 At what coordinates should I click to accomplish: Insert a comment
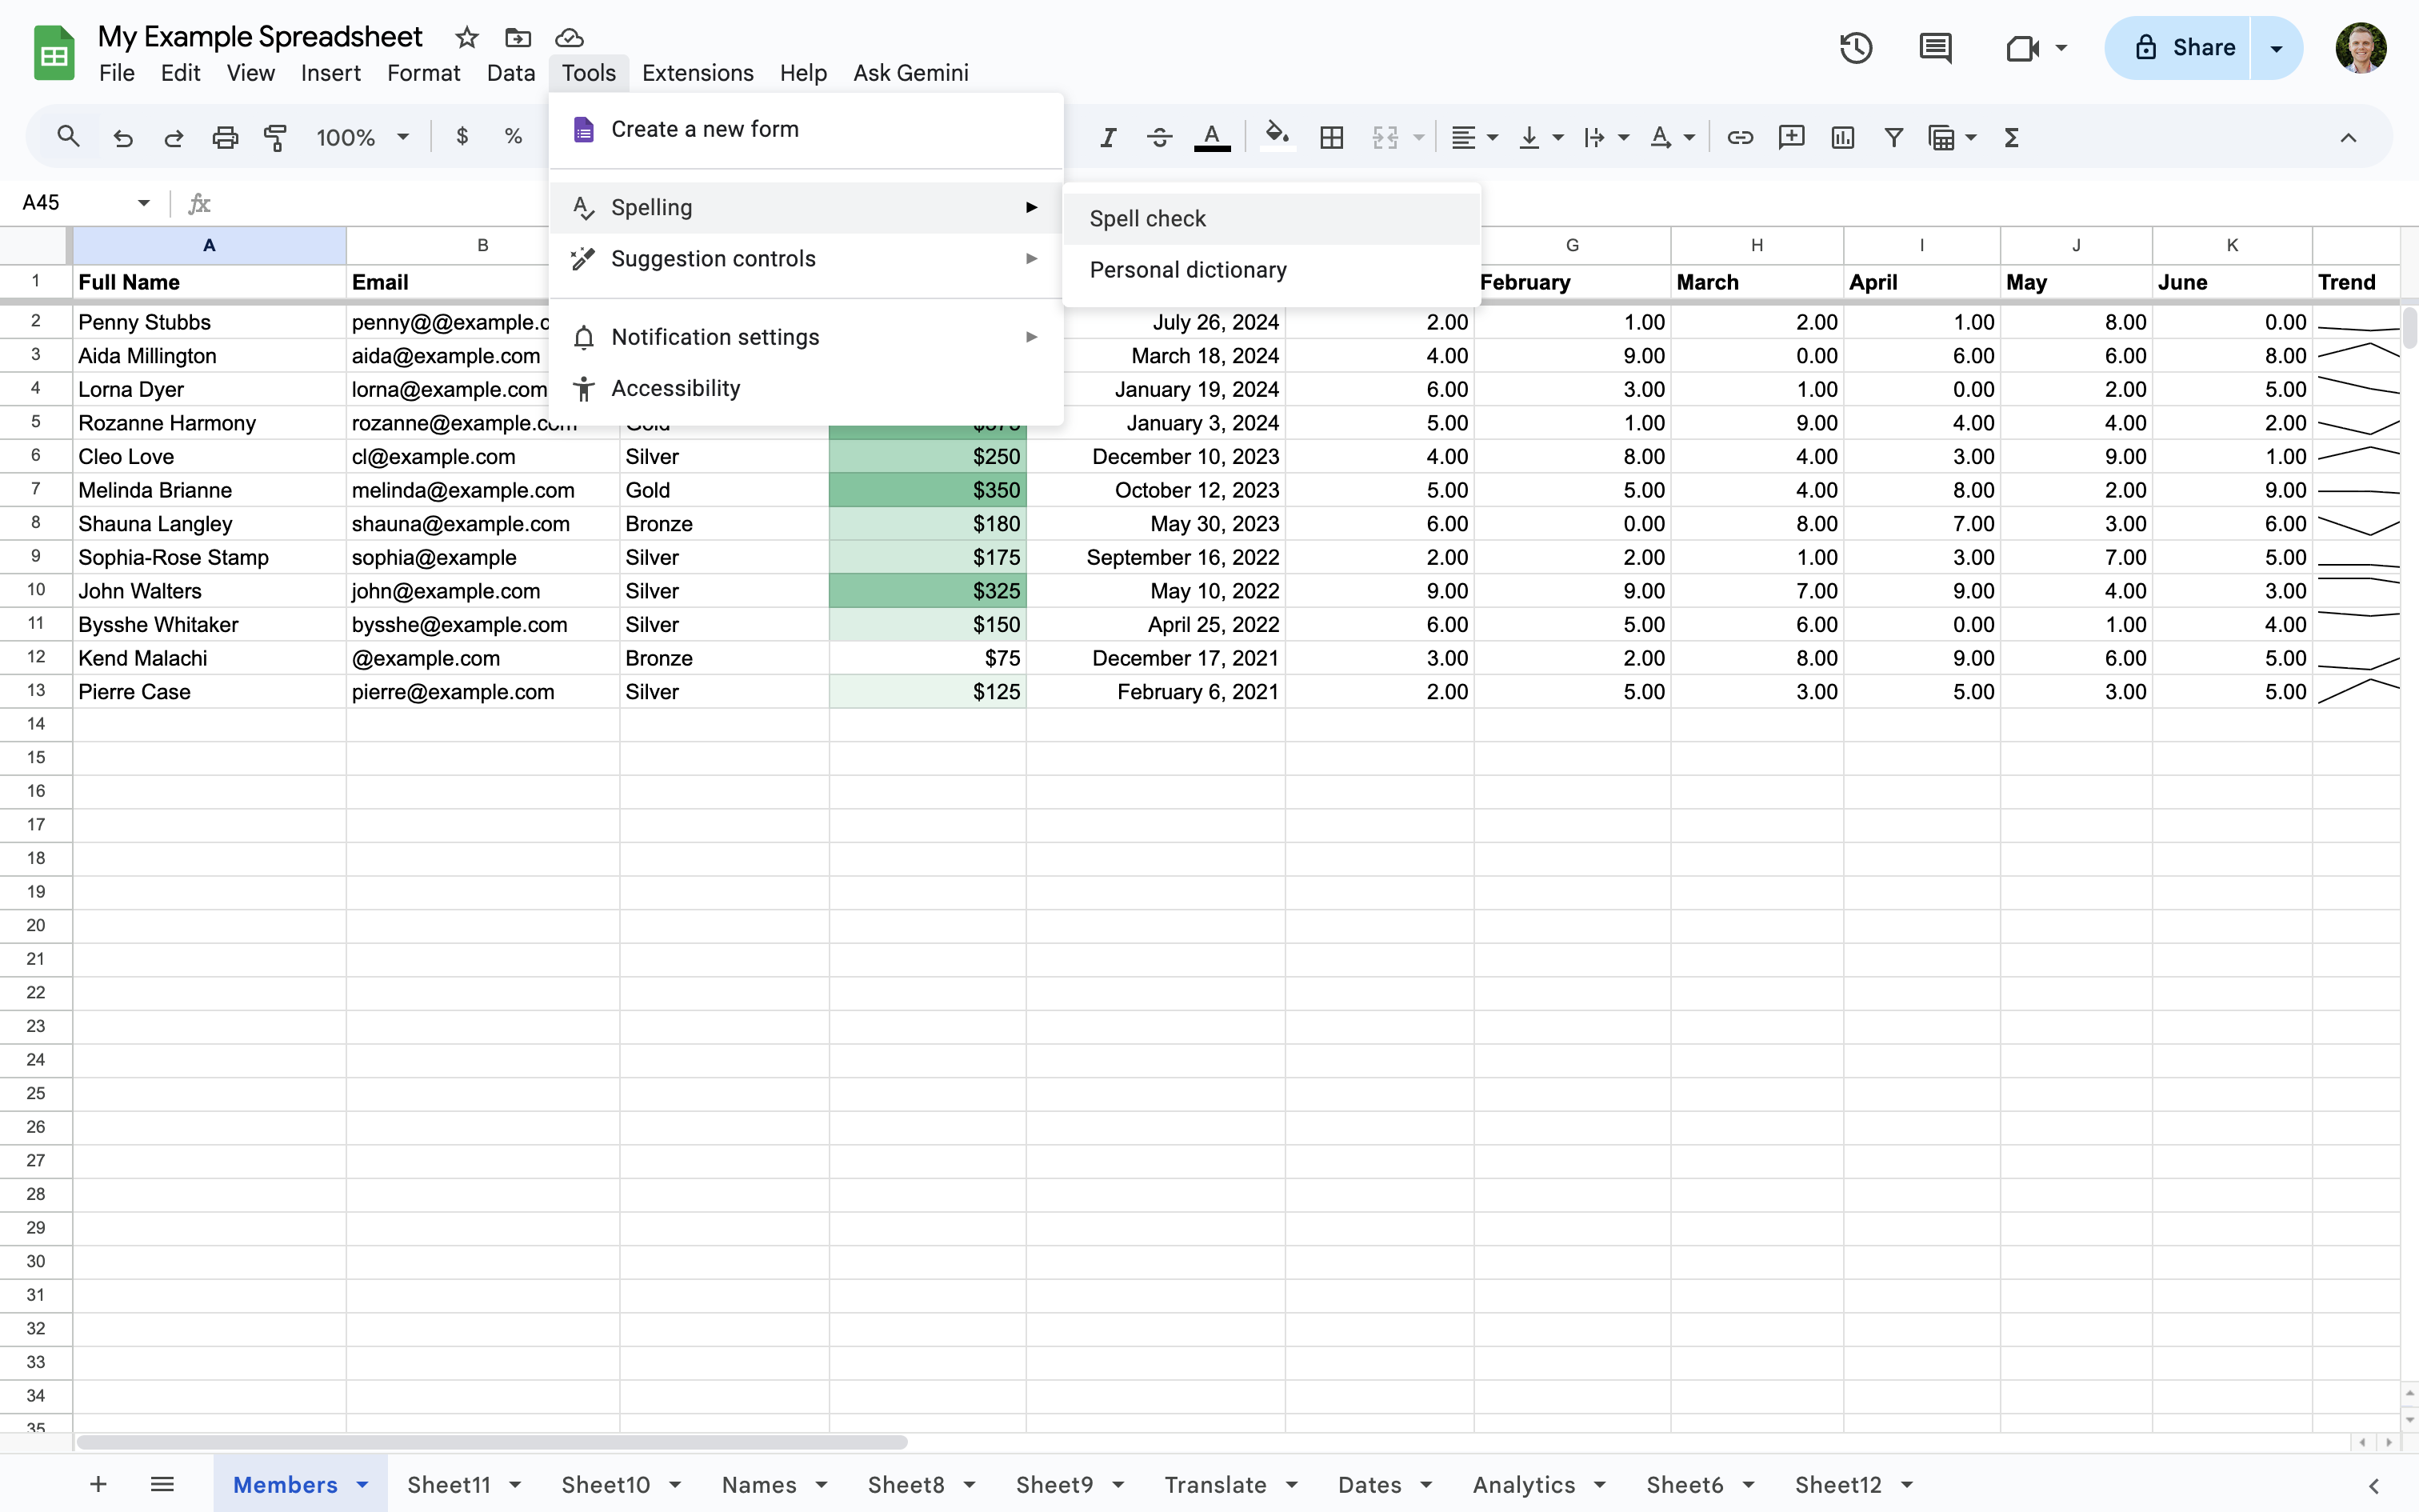click(x=1789, y=137)
